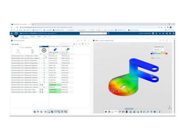This screenshot has width=185, height=139.
Task: Click the share icon in the top bar
Action: coord(167,34)
